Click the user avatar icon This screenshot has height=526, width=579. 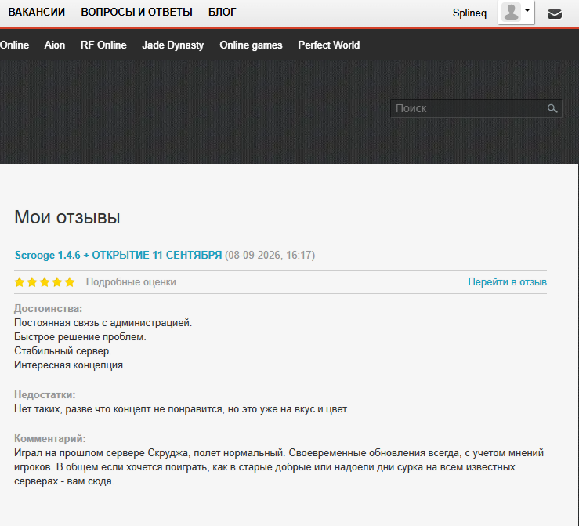511,13
